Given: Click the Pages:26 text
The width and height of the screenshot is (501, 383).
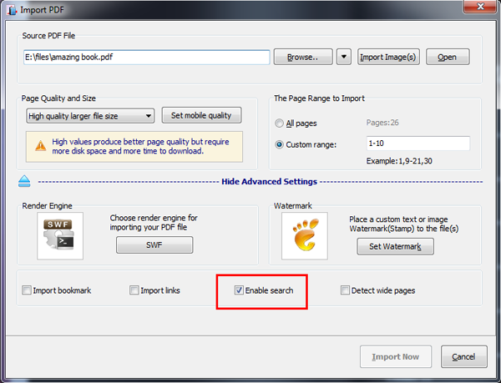Looking at the screenshot, I should [382, 123].
